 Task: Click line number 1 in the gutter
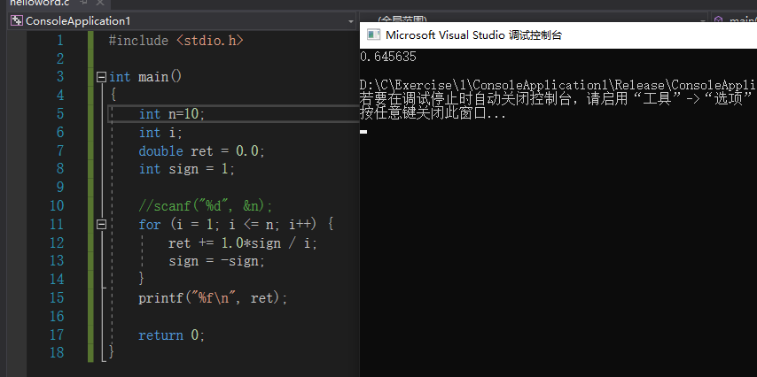pos(60,41)
